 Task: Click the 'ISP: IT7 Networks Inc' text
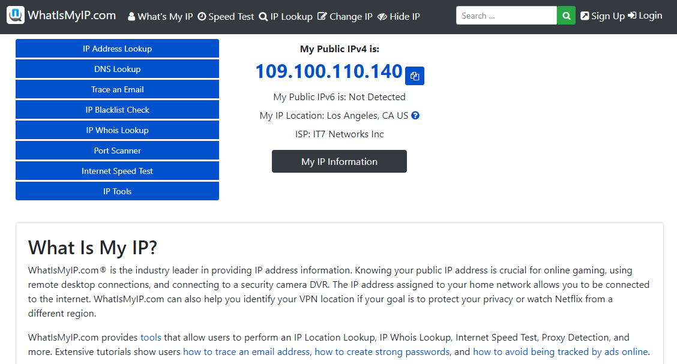pyautogui.click(x=339, y=134)
